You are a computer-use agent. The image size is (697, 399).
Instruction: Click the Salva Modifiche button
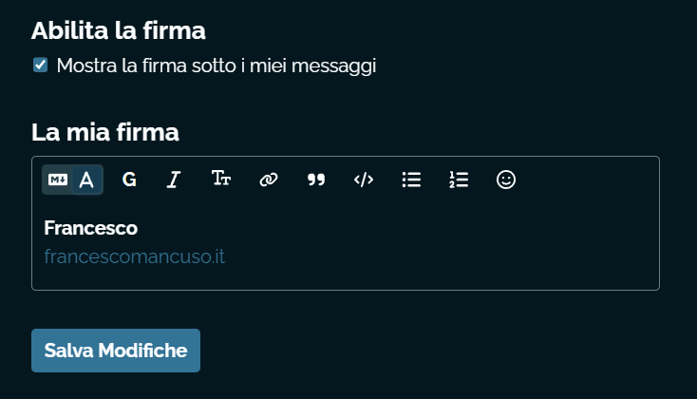(x=116, y=351)
